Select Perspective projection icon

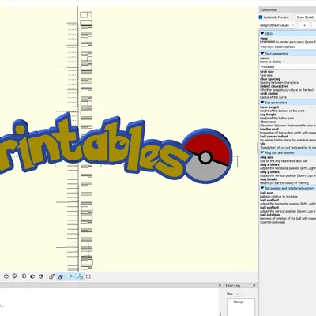pos(51,276)
